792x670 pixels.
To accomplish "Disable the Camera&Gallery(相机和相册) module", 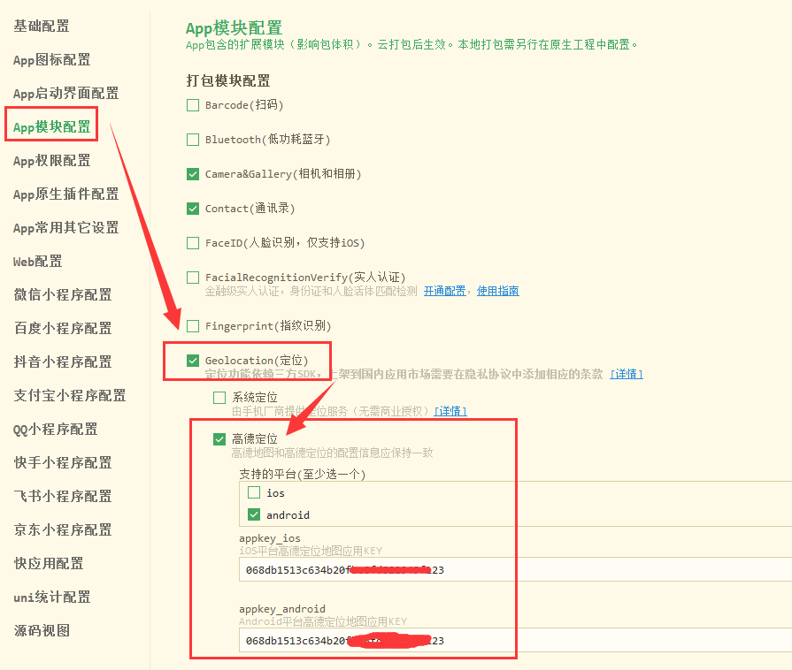I will [x=193, y=173].
